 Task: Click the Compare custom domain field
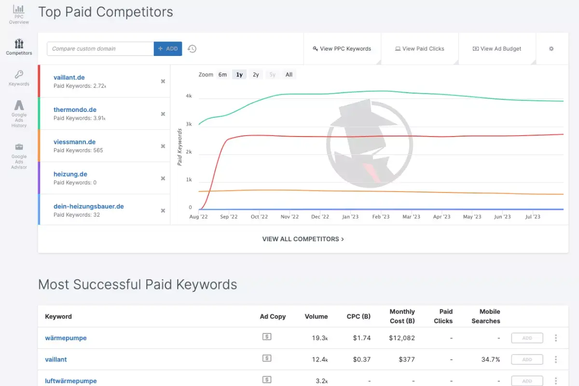pos(100,49)
